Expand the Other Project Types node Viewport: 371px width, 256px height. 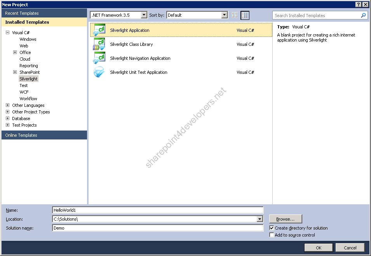pyautogui.click(x=7, y=111)
